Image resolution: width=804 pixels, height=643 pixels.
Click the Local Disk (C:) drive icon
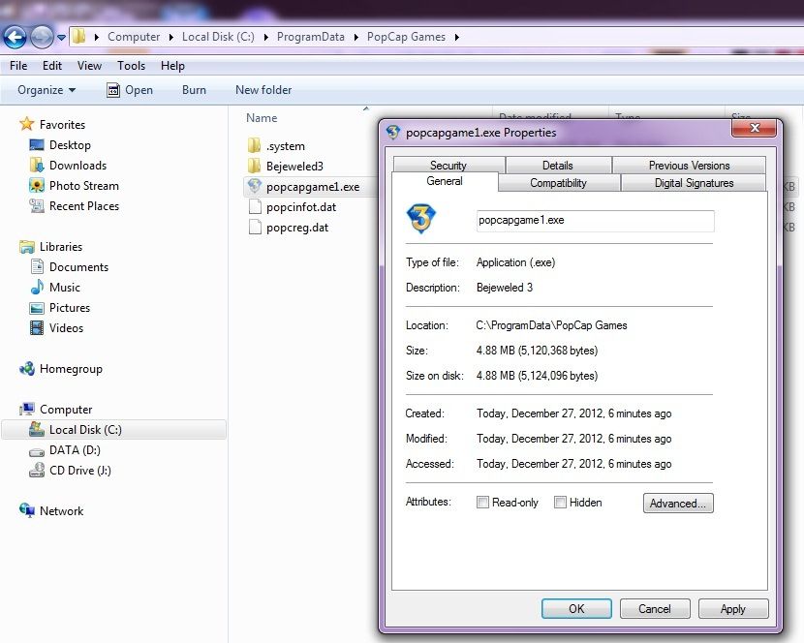37,429
